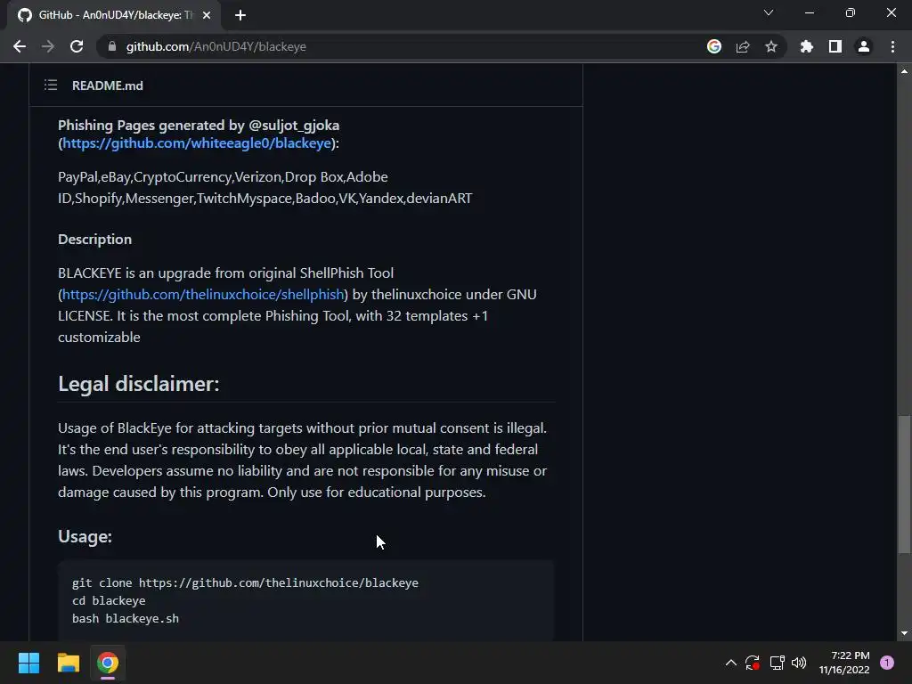This screenshot has width=912, height=684.
Task: Open the clock showing 7:22 PM
Action: tap(844, 663)
